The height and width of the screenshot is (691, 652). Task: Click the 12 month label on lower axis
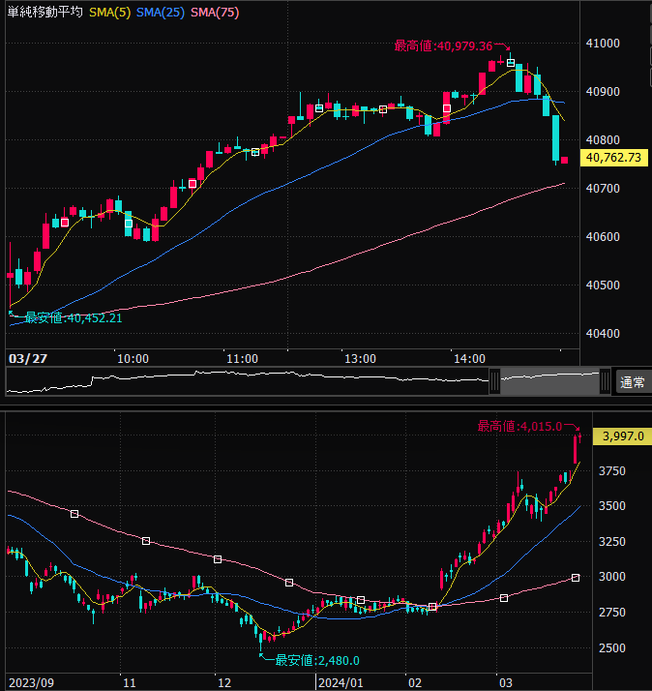point(224,683)
